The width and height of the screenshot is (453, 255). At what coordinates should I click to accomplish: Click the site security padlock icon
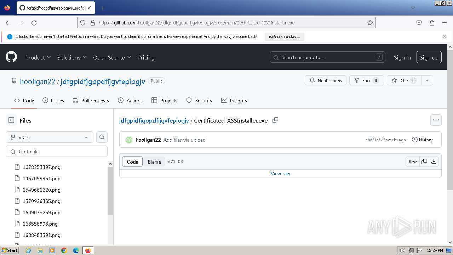click(93, 23)
